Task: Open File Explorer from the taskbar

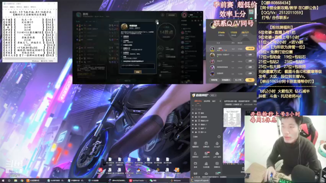Action: click(15, 181)
